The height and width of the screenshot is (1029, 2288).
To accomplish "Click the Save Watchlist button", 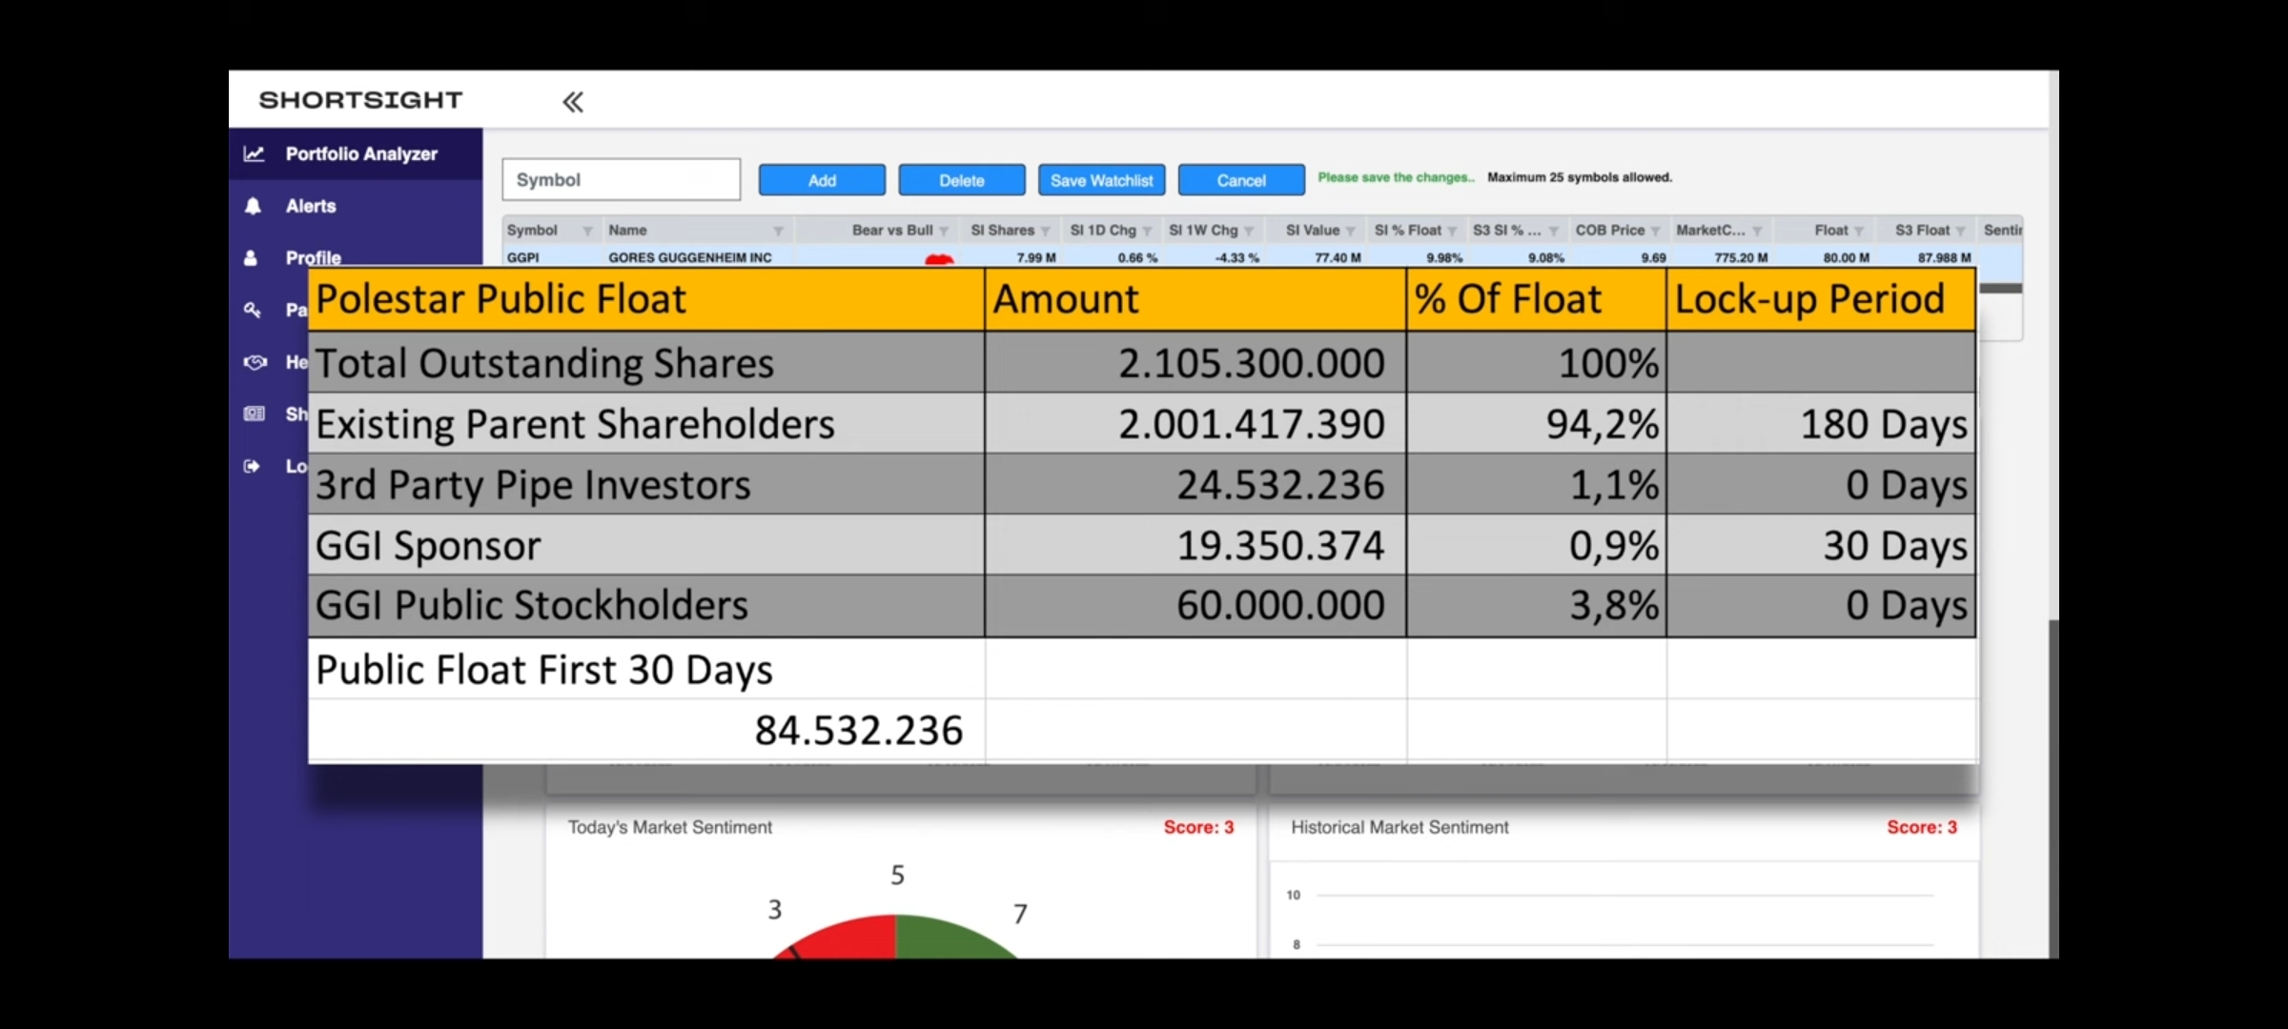I will tap(1101, 180).
